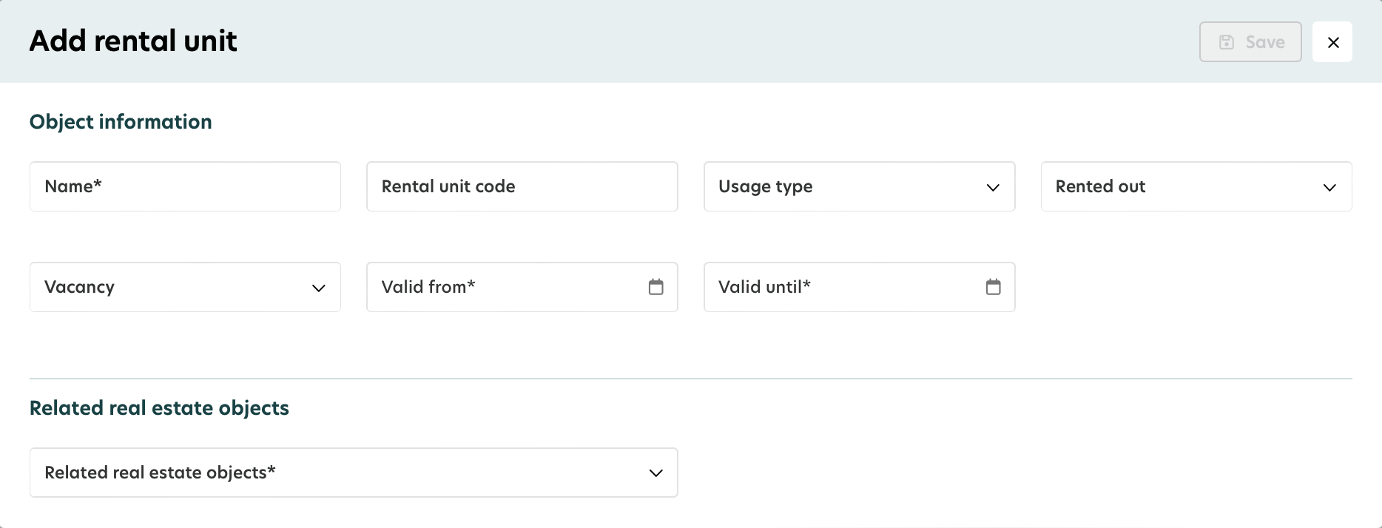Viewport: 1382px width, 528px height.
Task: Open the Valid until calendar picker icon
Action: coord(993,287)
